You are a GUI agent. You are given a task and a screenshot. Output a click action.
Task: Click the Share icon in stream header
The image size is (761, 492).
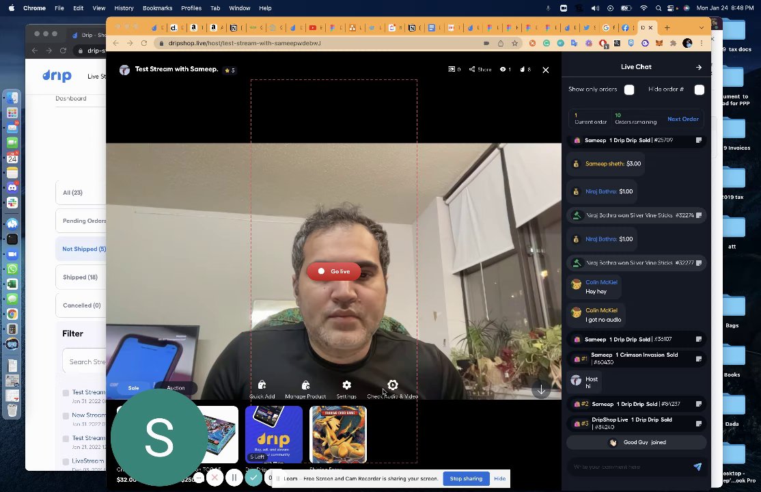tap(472, 70)
